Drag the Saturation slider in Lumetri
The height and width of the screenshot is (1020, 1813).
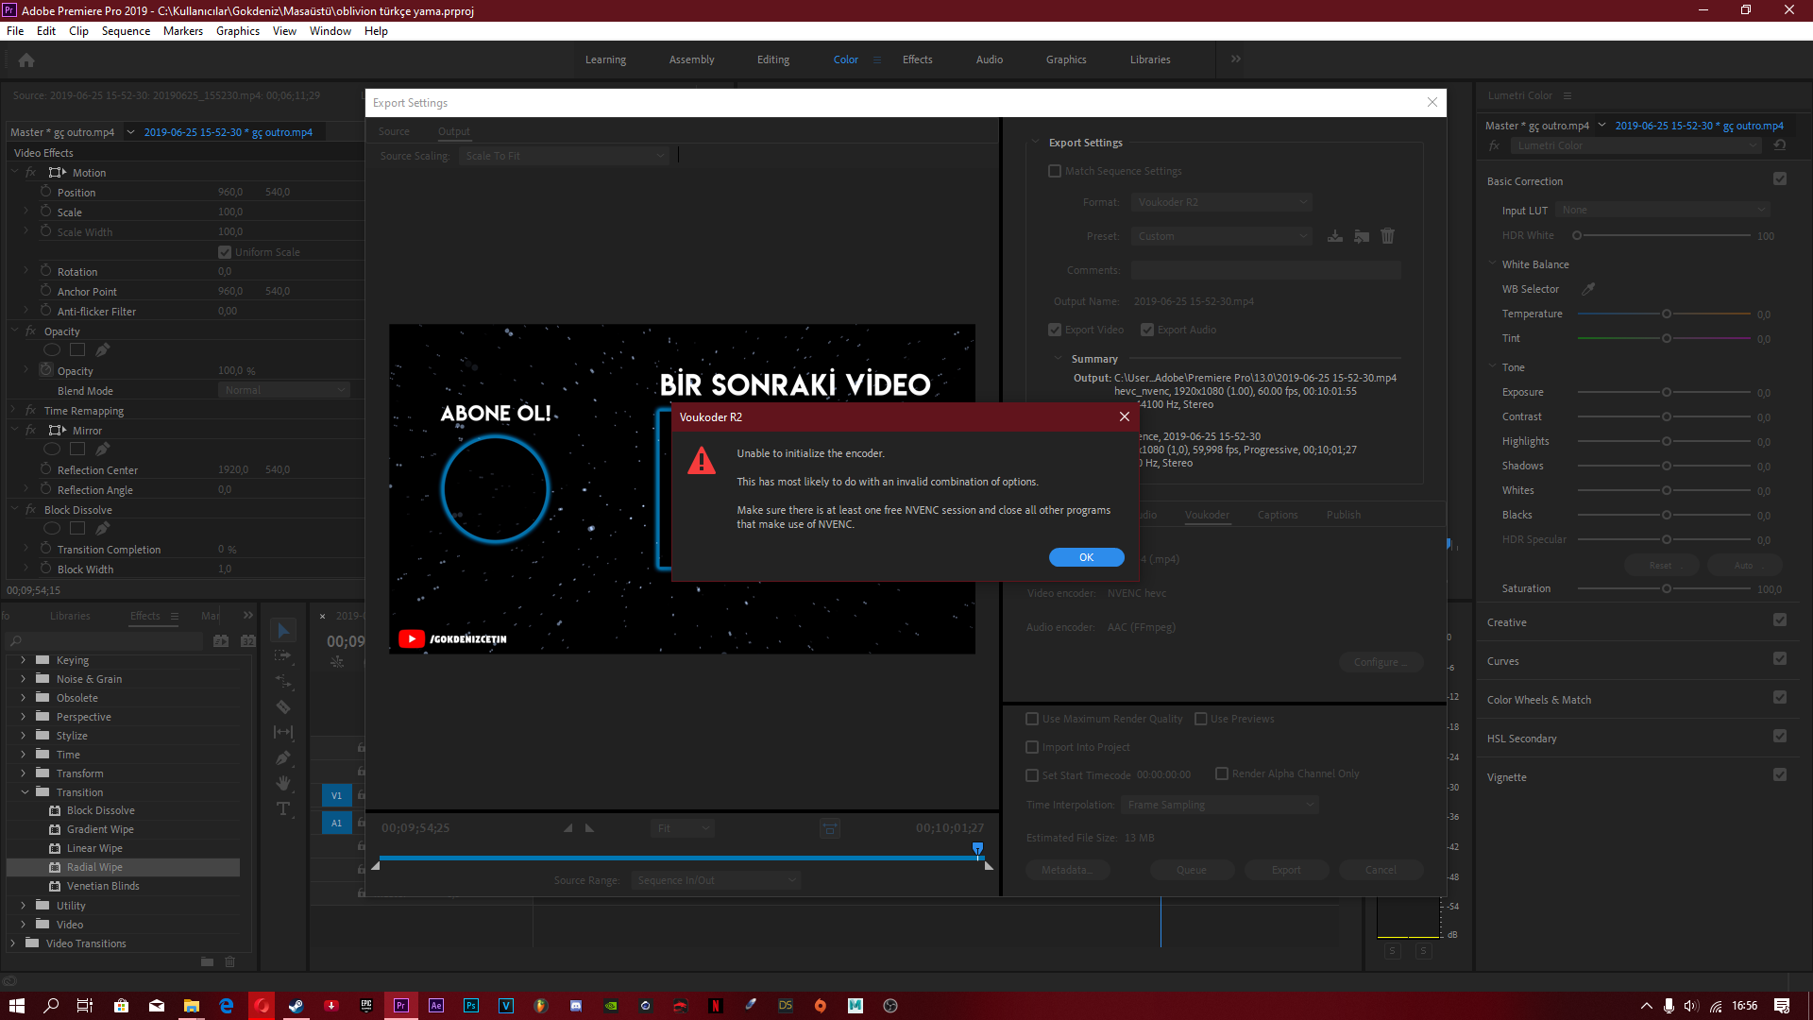(1666, 587)
